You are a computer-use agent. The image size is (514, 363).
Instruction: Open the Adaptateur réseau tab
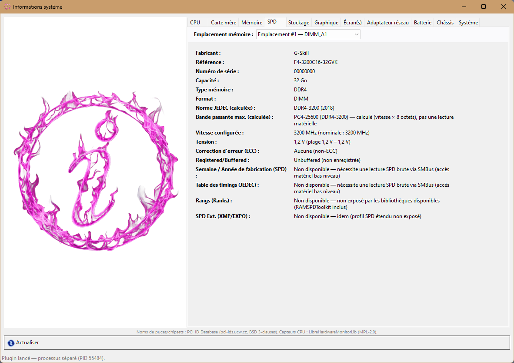[388, 22]
